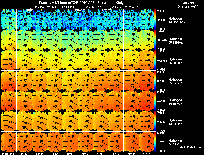Click the '3.673' color scale value
Screen dimensions: 204x155
point(161,112)
